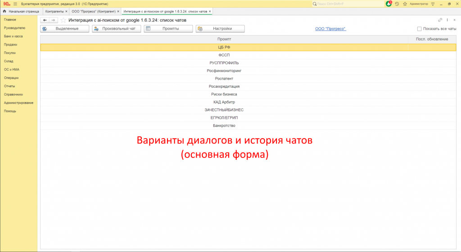Screen dimensions: 461x252
Task: Open the 1C main menu hamburger icon
Action: [15, 4]
